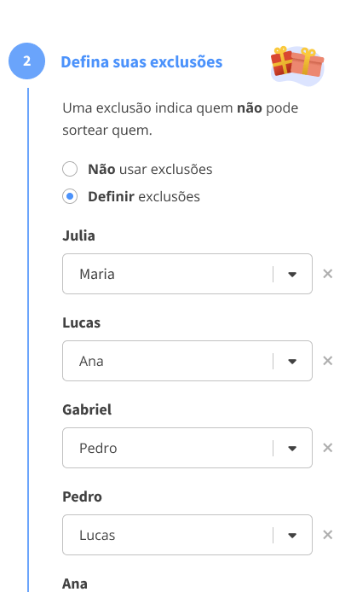Screen dimensions: 351x592
Task: Click the step 2 circle badge
Action: 26,61
